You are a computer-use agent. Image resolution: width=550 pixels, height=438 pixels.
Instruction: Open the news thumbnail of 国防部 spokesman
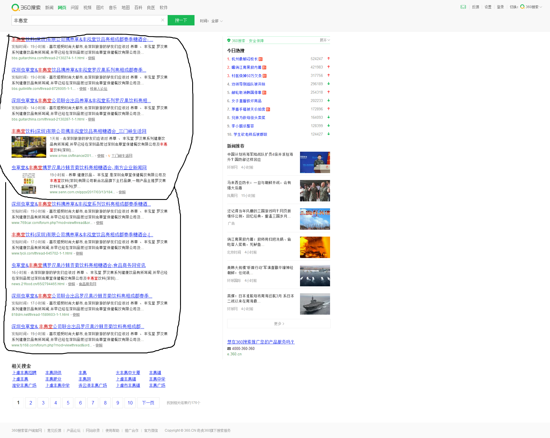tap(315, 162)
